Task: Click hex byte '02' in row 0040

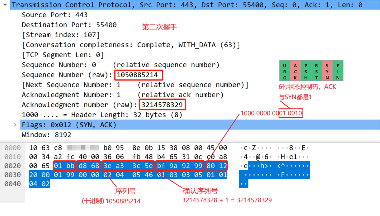Action: pos(46,184)
